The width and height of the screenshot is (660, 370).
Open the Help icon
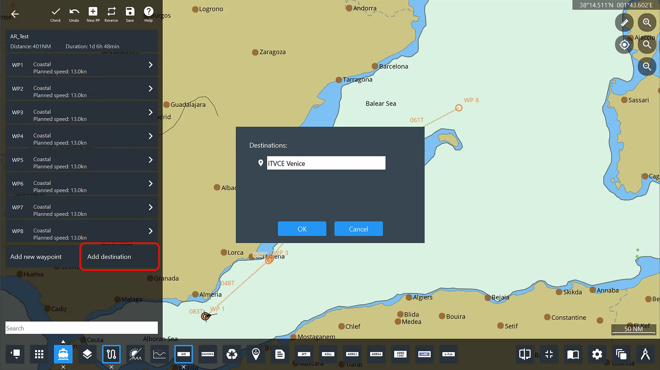click(149, 15)
